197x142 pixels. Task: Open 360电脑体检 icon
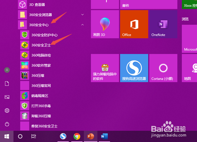25,55
